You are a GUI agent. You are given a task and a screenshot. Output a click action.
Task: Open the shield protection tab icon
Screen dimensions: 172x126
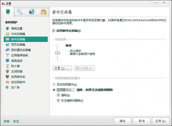point(8,12)
